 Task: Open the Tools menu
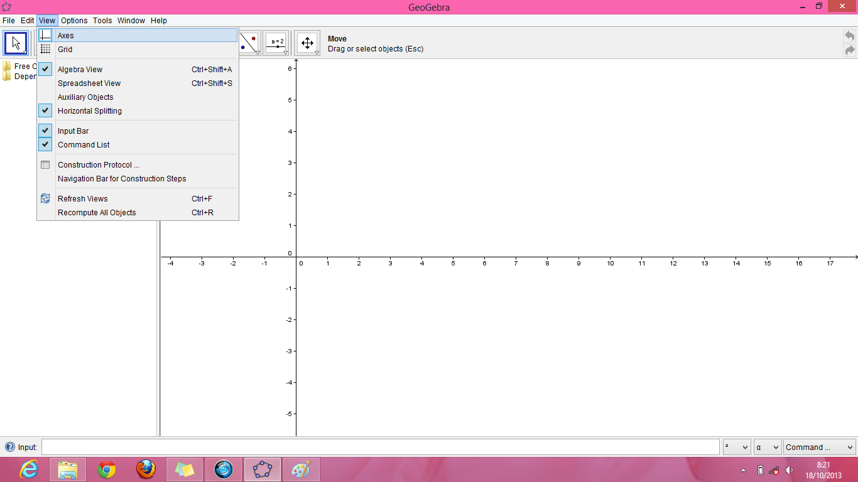pyautogui.click(x=102, y=21)
